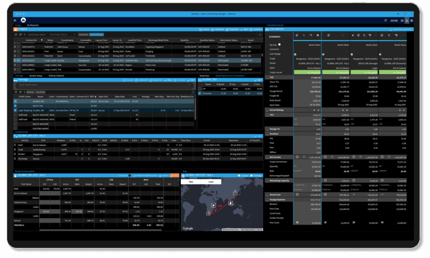Collapse the TCE section
The height and width of the screenshot is (258, 430).
click(x=268, y=78)
